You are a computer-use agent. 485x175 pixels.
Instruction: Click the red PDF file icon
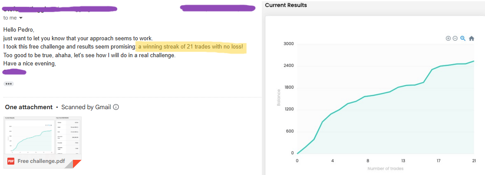[11, 161]
